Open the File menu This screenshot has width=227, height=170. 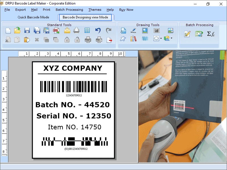[7, 10]
